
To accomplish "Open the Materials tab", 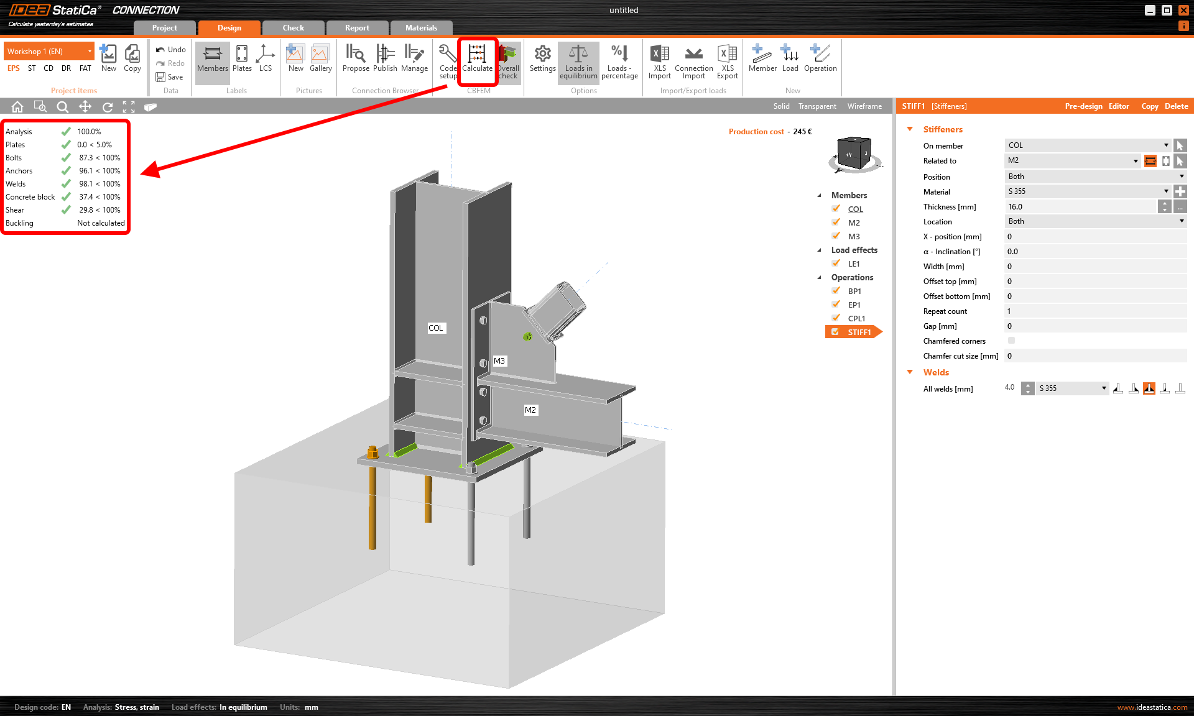I will point(421,28).
